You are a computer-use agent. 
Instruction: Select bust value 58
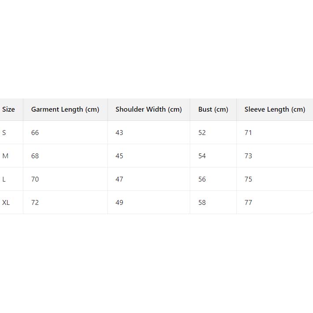202,203
